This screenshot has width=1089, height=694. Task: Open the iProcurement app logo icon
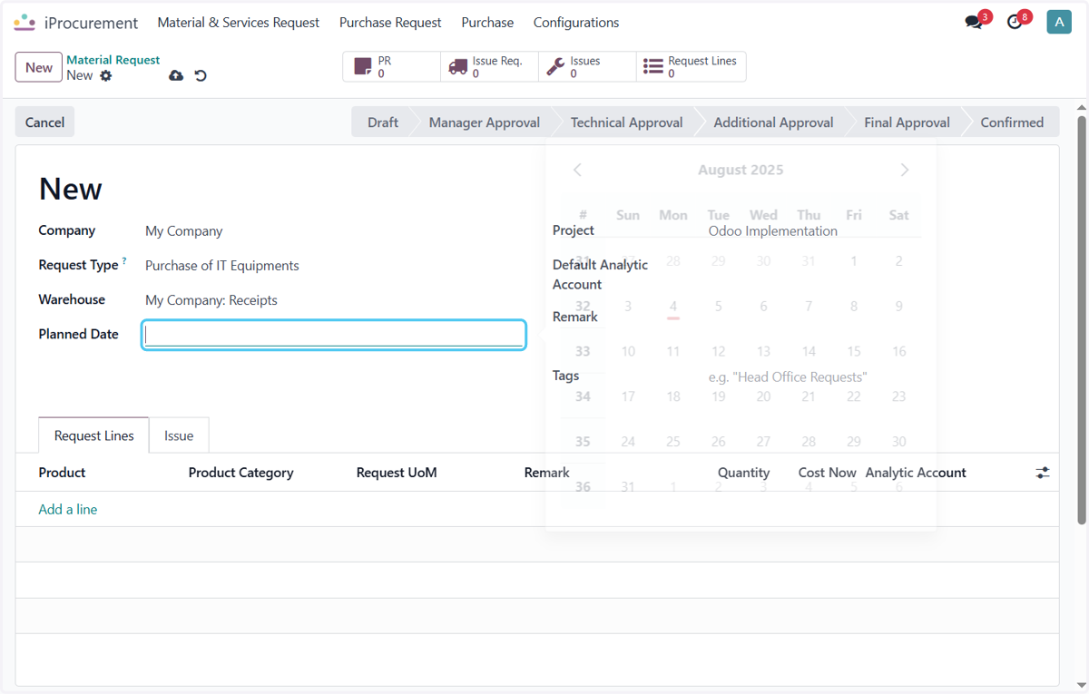click(25, 23)
